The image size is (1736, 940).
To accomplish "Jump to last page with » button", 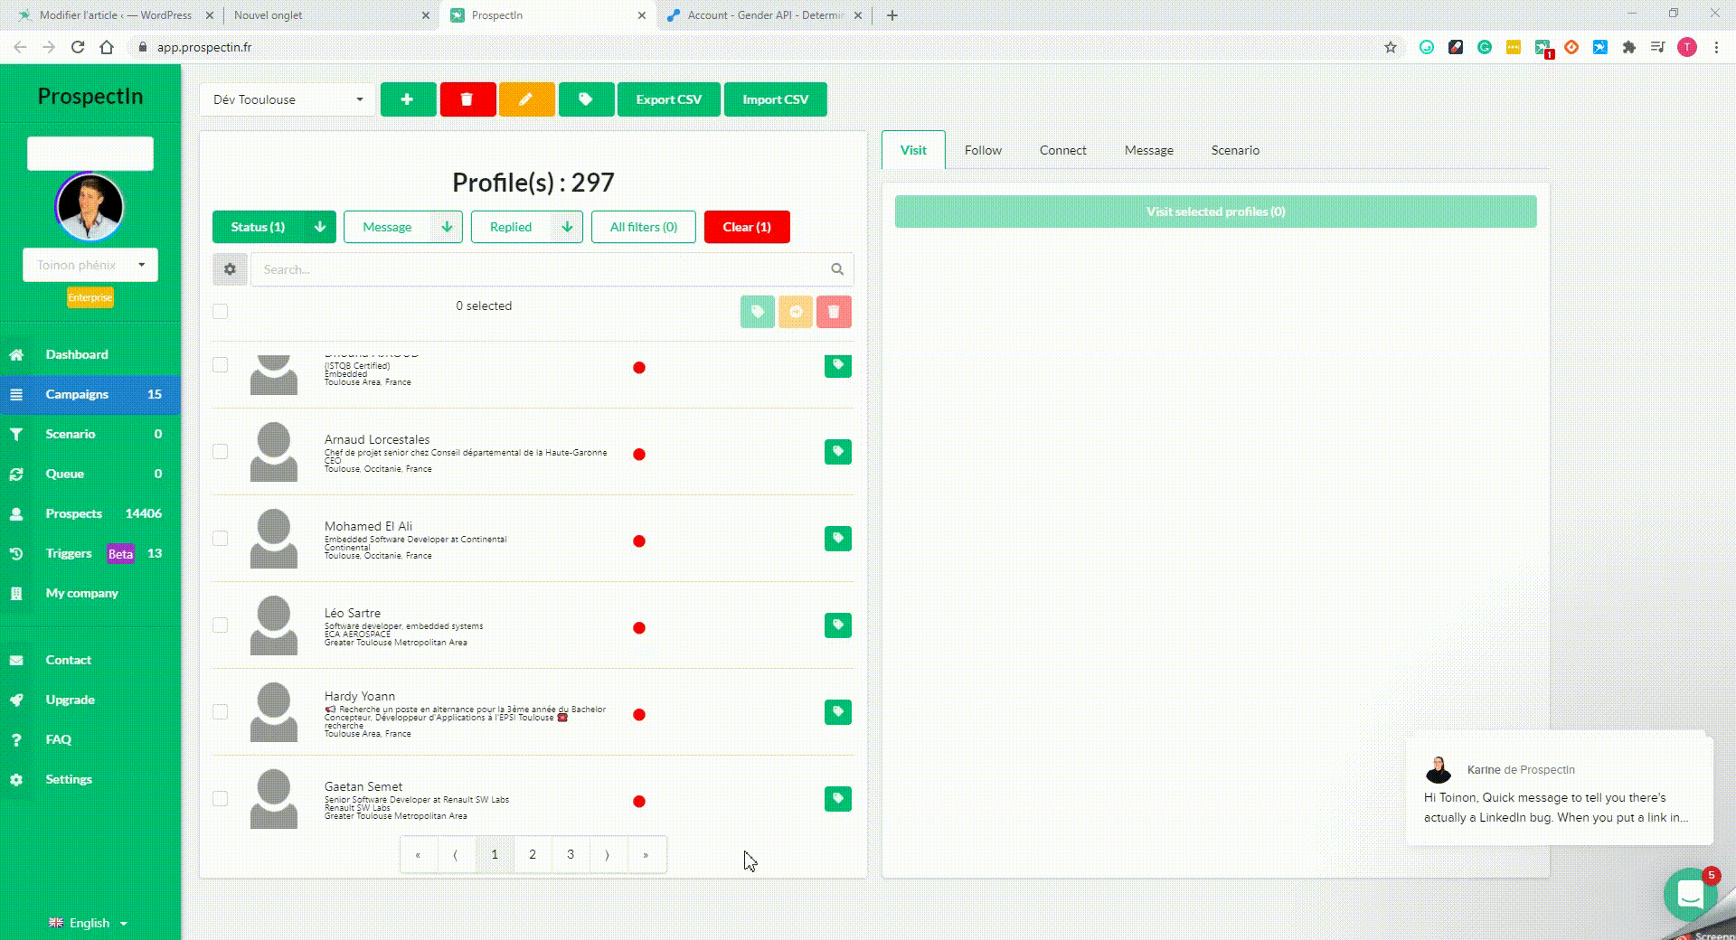I will [x=646, y=854].
